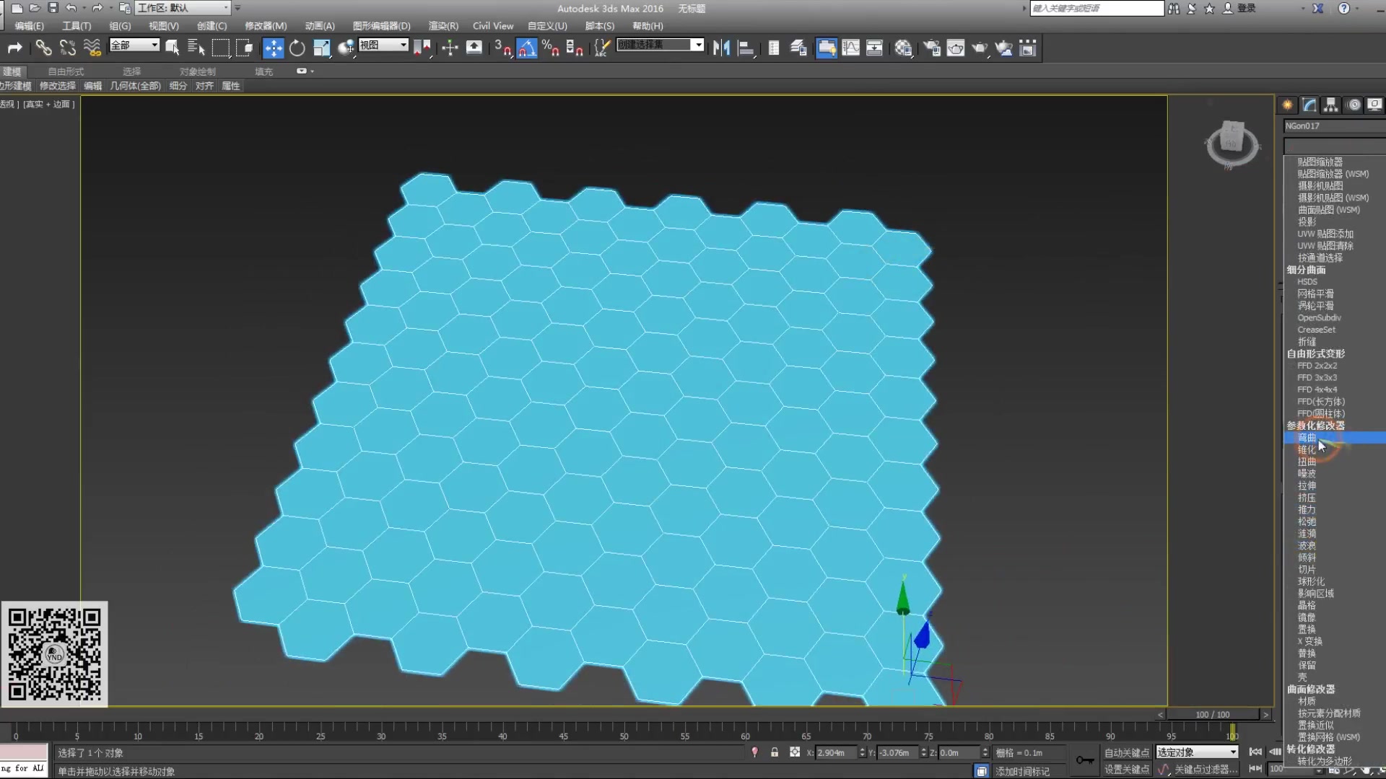The image size is (1386, 779).
Task: Toggle Auto Key (自动关键点) mode
Action: [1126, 752]
